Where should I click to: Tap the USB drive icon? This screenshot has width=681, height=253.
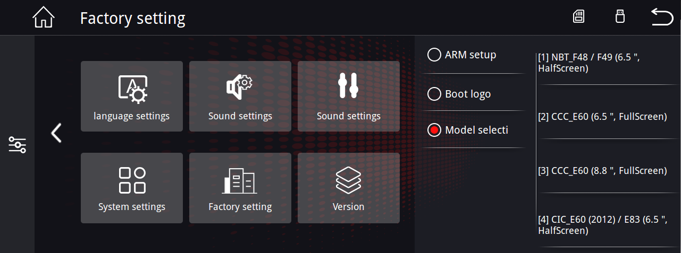tap(619, 16)
